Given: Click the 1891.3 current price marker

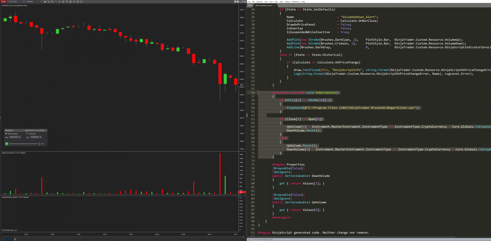Looking at the screenshot, I should 242,85.
